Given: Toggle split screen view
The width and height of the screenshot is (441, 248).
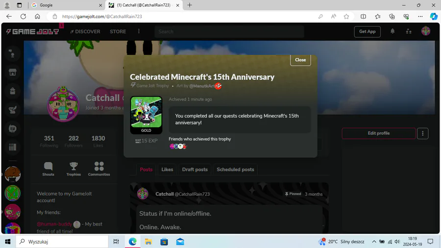Looking at the screenshot, I should [363, 16].
